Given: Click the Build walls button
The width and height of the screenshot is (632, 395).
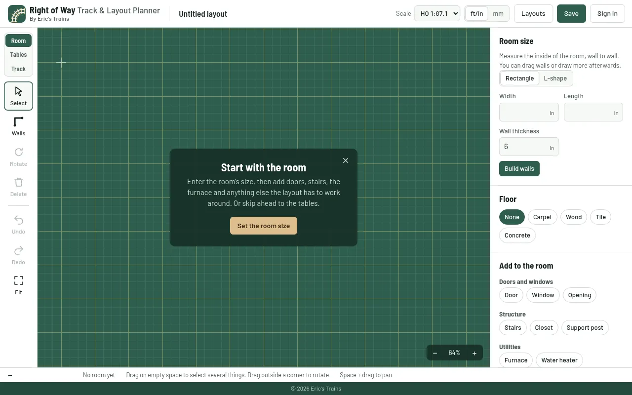Looking at the screenshot, I should click(519, 169).
